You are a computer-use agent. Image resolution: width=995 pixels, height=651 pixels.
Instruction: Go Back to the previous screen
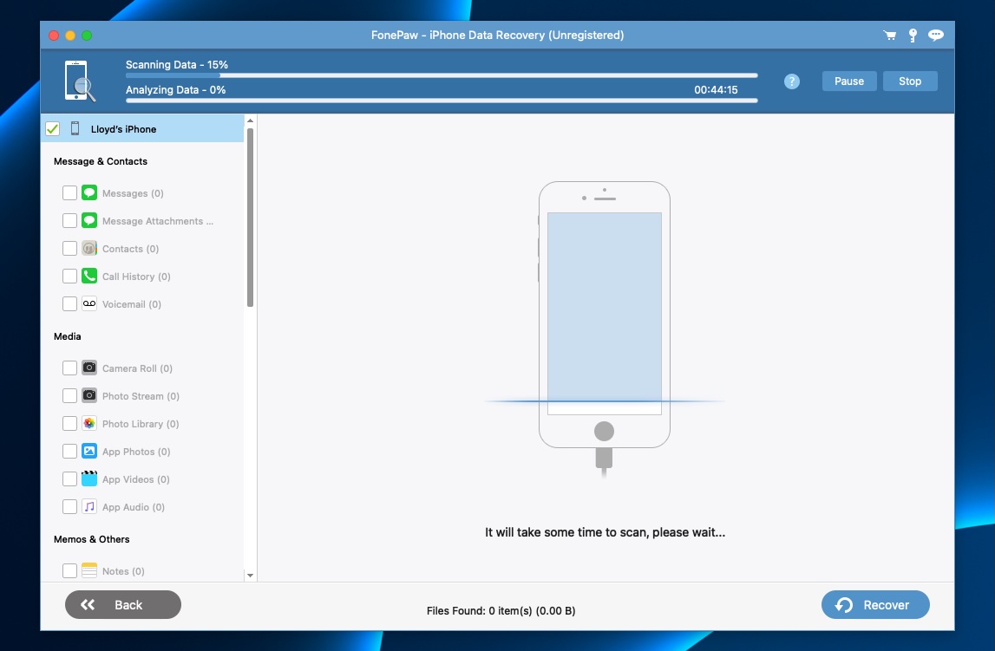123,605
